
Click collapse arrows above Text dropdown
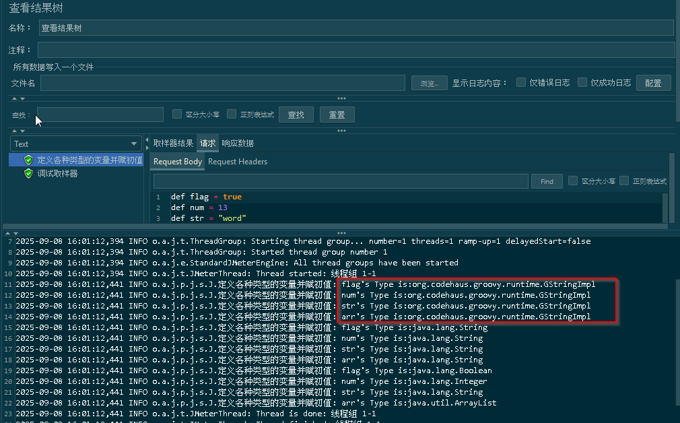coord(18,131)
